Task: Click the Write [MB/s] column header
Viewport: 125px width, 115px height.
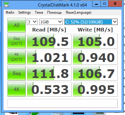Action: coord(95,30)
